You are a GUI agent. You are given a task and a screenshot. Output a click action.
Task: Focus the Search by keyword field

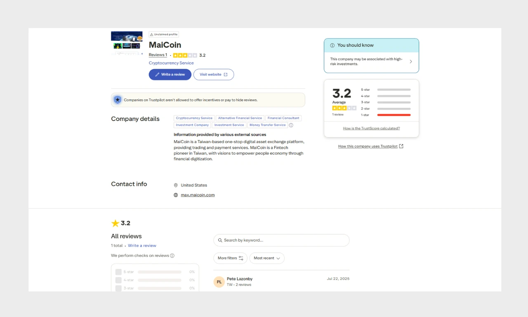click(281, 240)
